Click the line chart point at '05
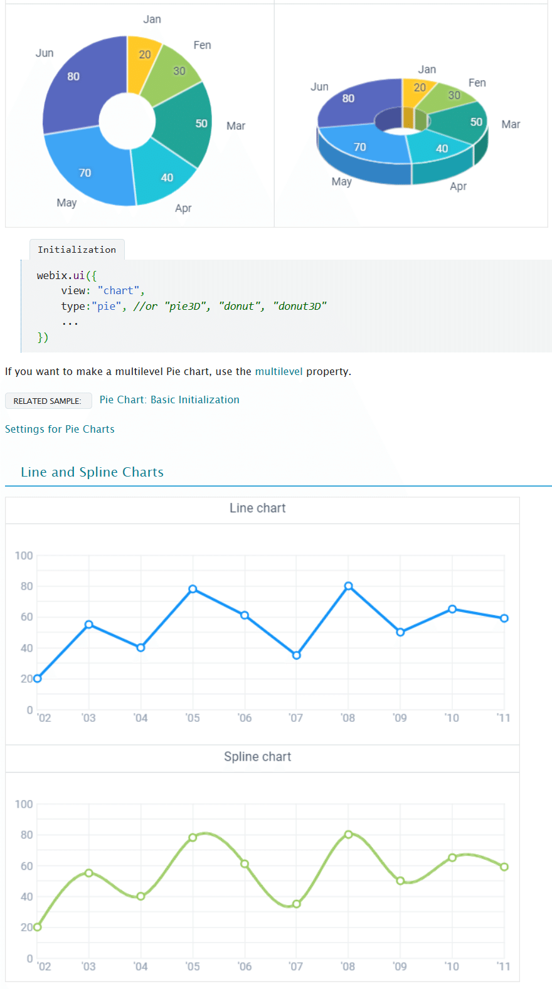Viewport: 552px width, 989px height. coord(193,589)
